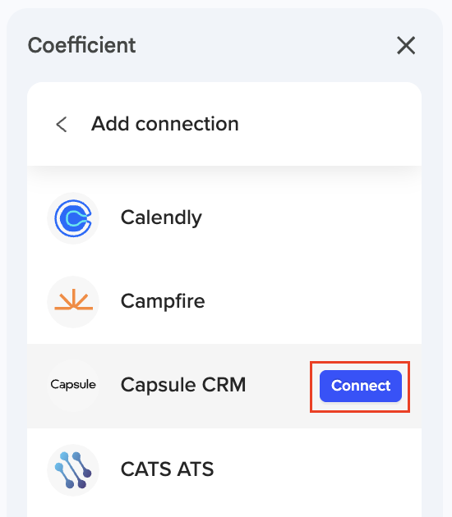452x517 pixels.
Task: Click the gray panel margin beside Coefficient title
Action: click(264, 45)
